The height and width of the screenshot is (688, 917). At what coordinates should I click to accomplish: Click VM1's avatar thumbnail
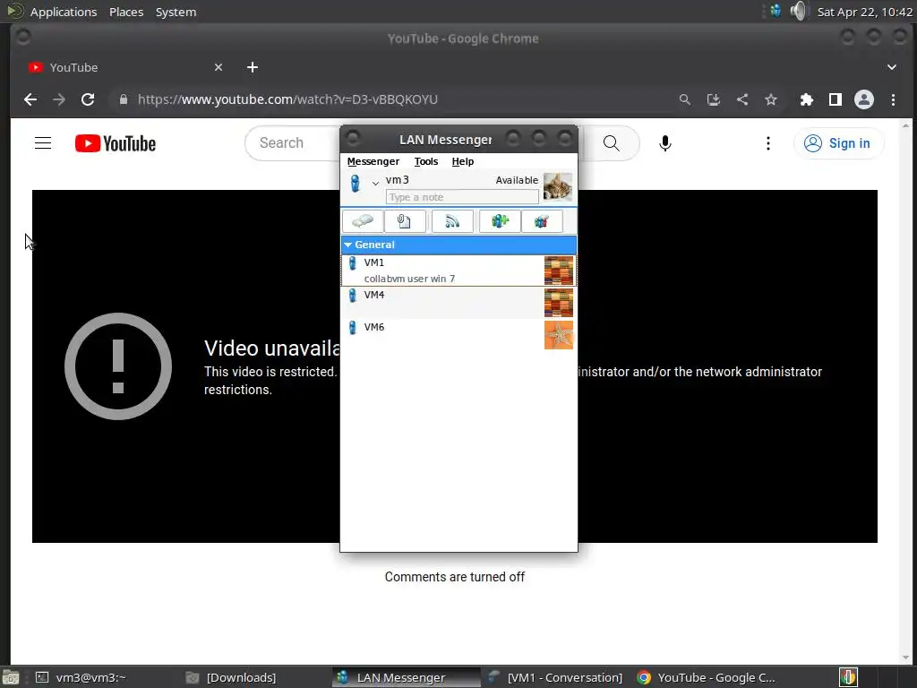(x=559, y=271)
